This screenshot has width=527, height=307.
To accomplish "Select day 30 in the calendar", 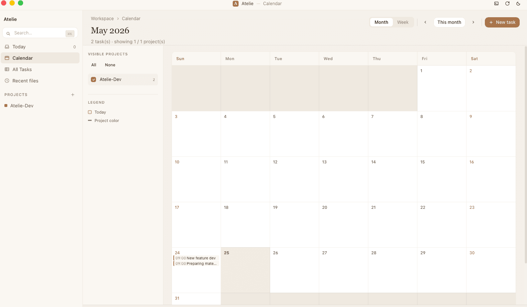I will 491,270.
